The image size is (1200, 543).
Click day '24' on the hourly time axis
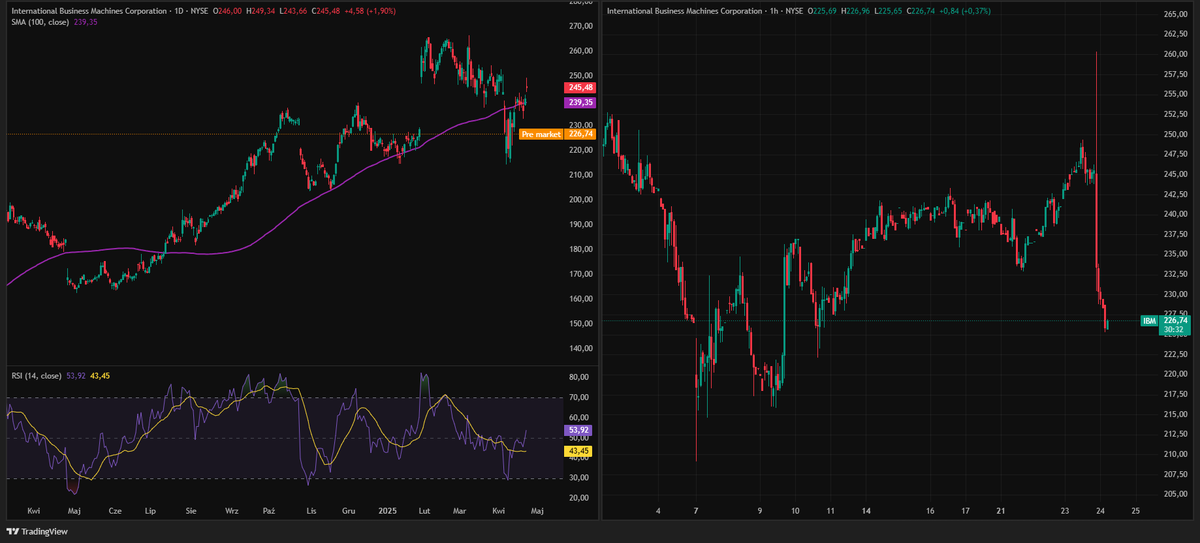(1100, 511)
